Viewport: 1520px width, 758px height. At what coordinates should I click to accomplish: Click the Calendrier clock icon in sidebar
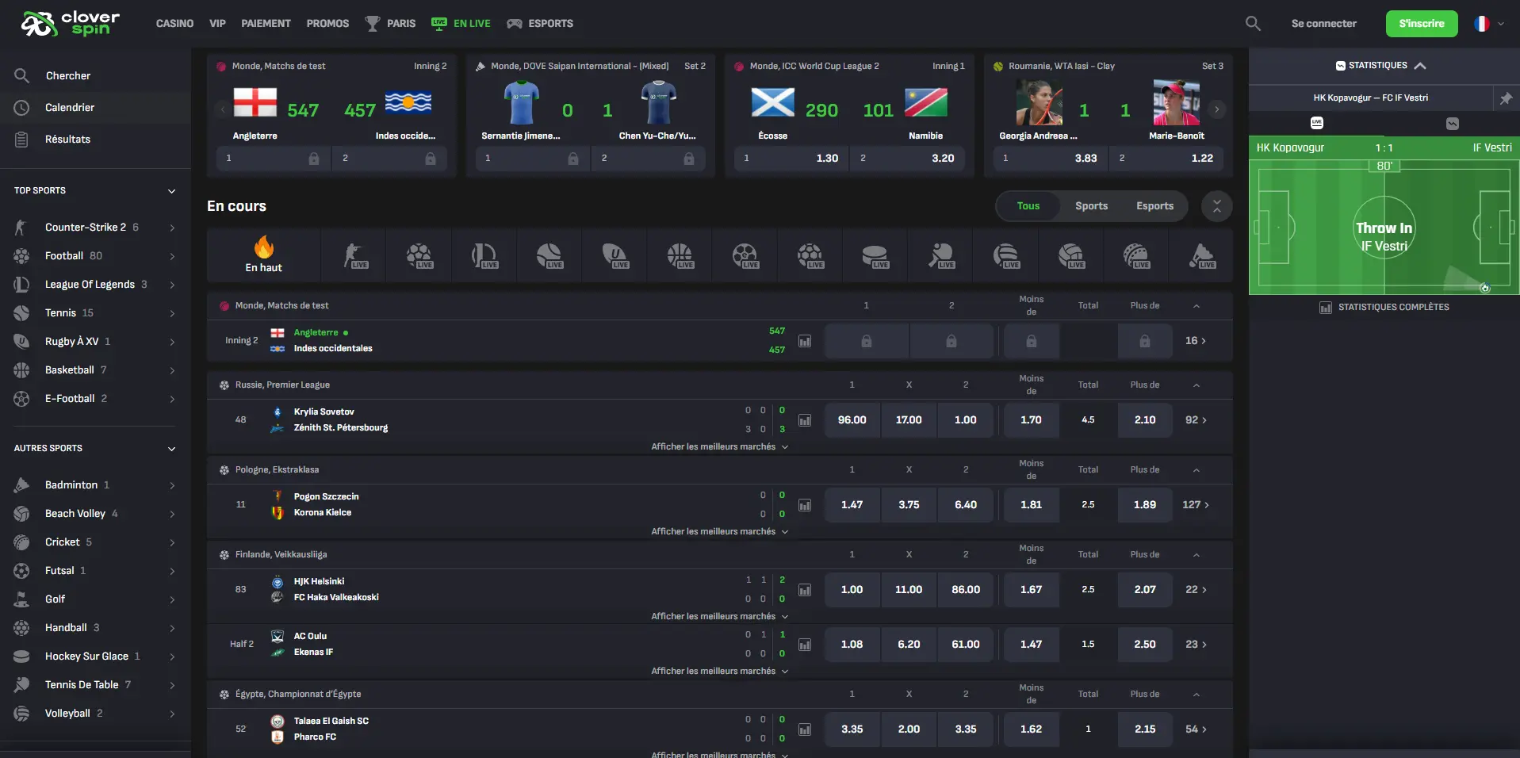[21, 107]
